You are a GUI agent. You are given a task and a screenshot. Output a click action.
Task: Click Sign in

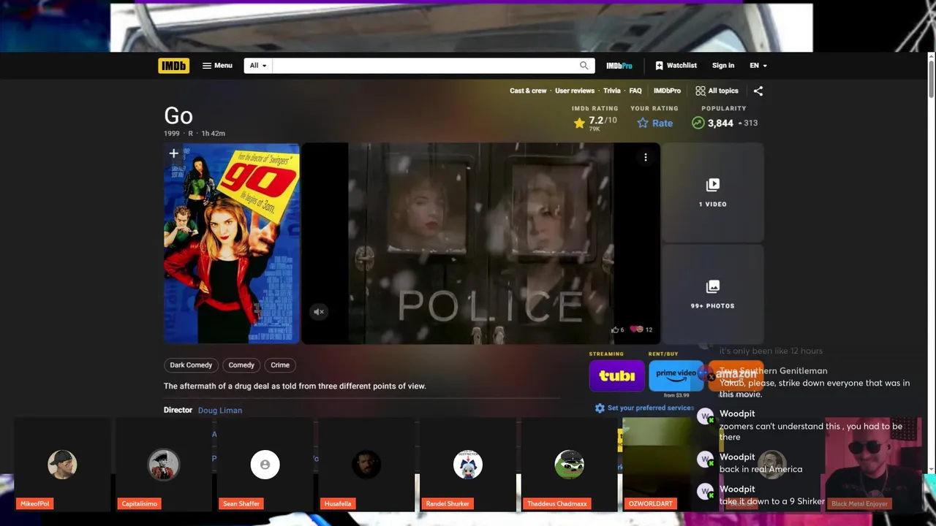723,66
